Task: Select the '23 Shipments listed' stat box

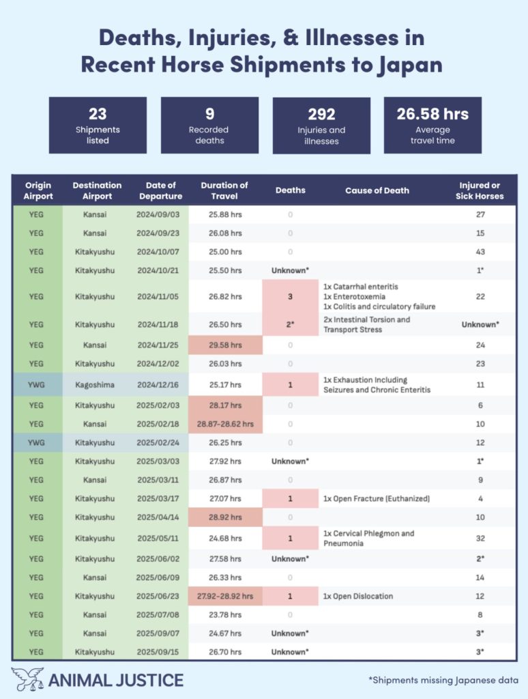Action: coord(98,126)
